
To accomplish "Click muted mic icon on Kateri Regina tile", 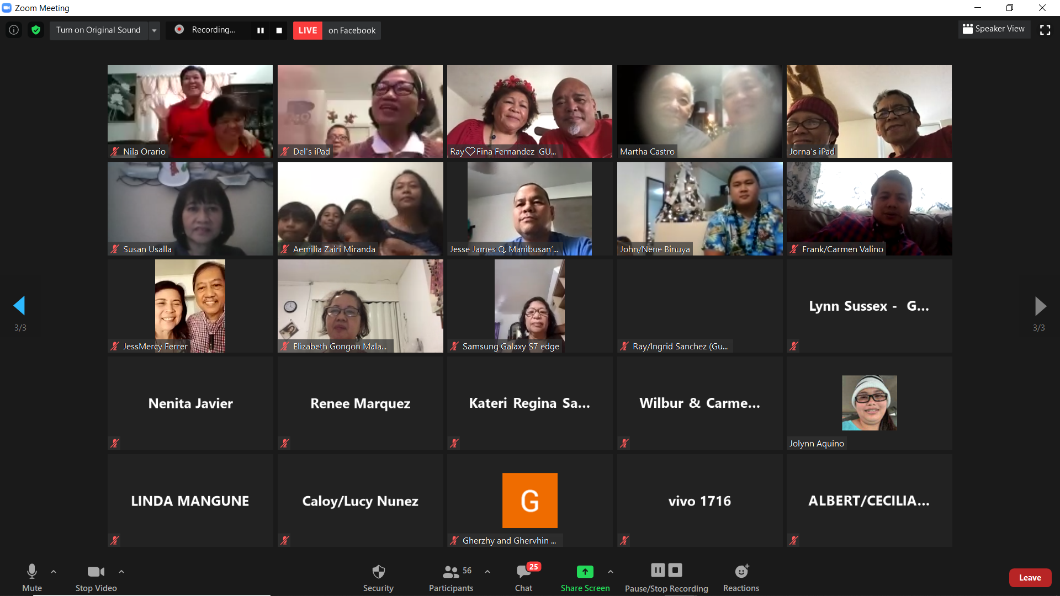I will click(454, 443).
